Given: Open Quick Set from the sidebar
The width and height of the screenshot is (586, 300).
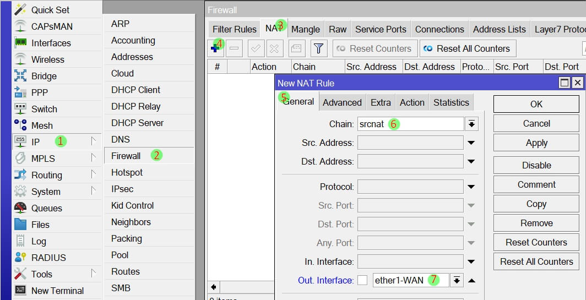Looking at the screenshot, I should [x=50, y=10].
